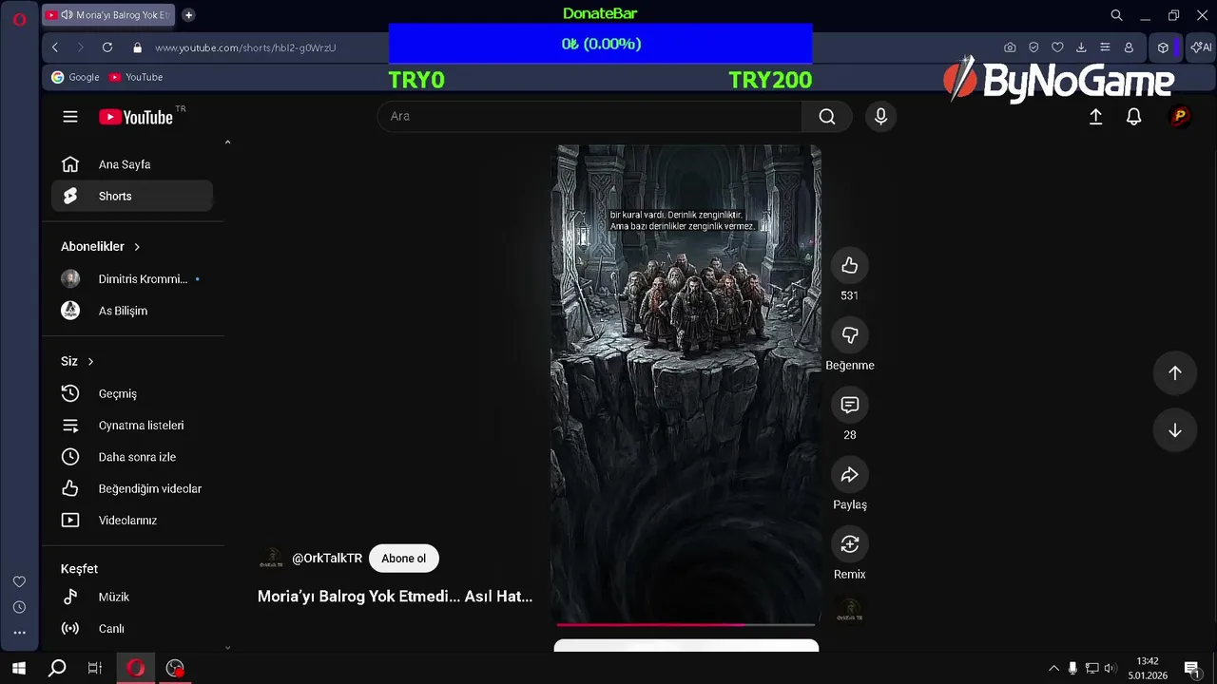
Task: Open As Bilişim subscription channel
Action: [x=132, y=311]
